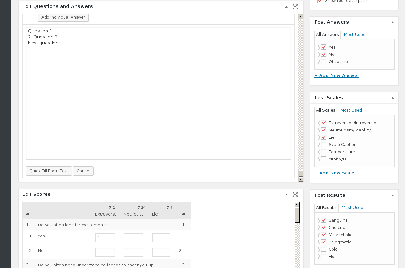The image size is (405, 268).
Task: Switch to the All Answers tab
Action: (x=327, y=35)
